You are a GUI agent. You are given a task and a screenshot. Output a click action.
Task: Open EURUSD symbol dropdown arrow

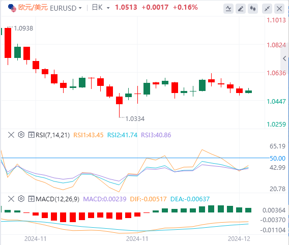(x=80, y=8)
